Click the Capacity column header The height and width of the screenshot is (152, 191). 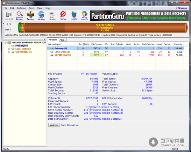[x=178, y=44]
